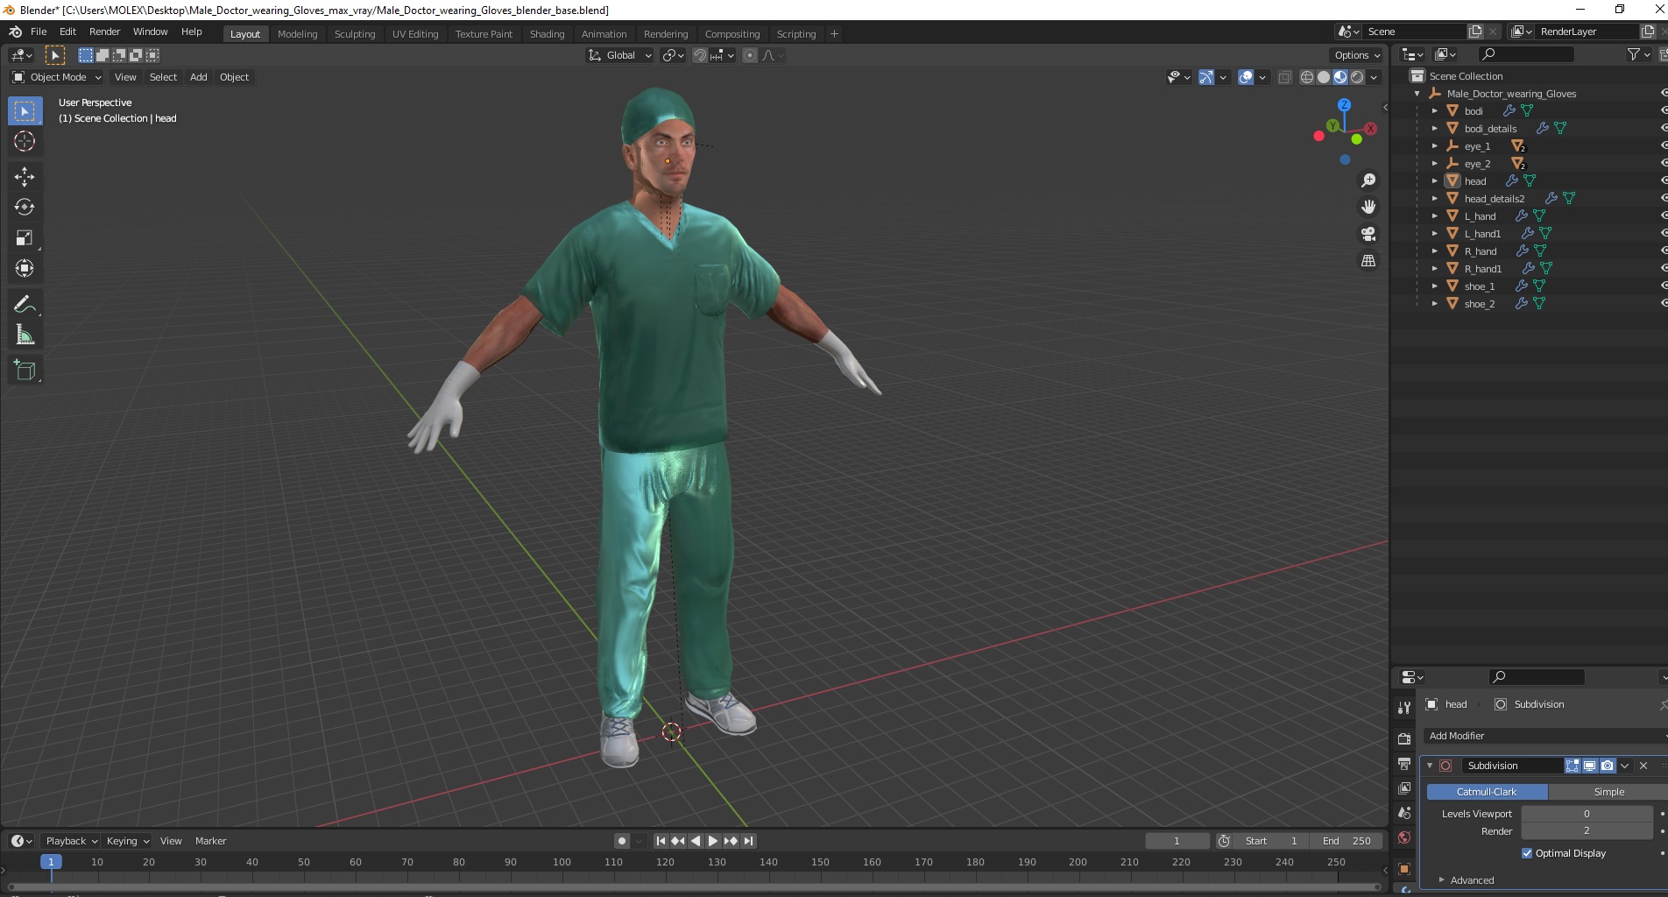Expand the bodi tree item
1668x897 pixels.
(1434, 111)
